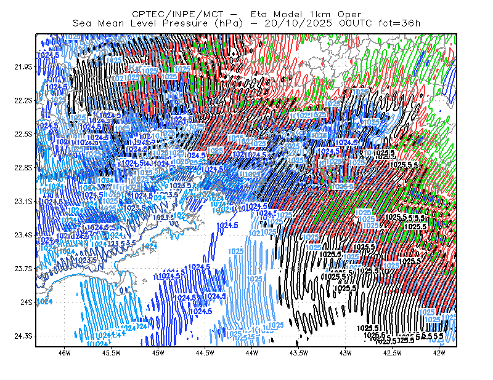Click the 44.5W longitude axis label

pos(205,353)
